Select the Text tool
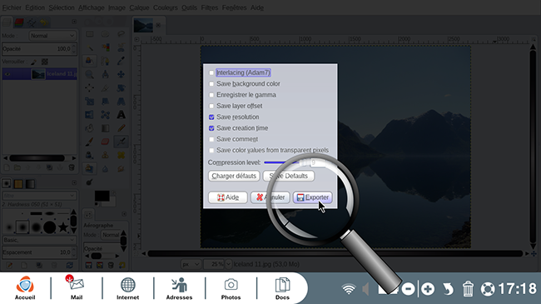 (x=122, y=115)
